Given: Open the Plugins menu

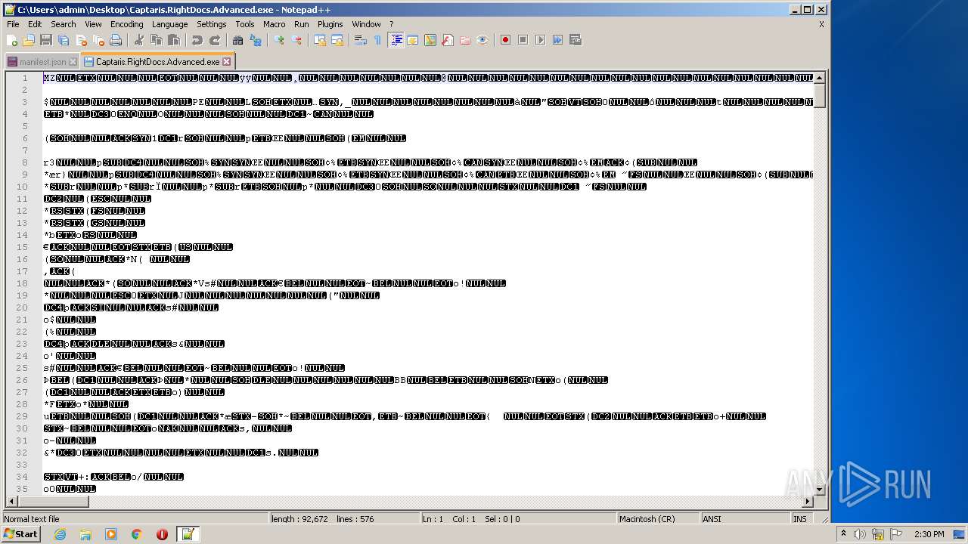Looking at the screenshot, I should coord(330,24).
